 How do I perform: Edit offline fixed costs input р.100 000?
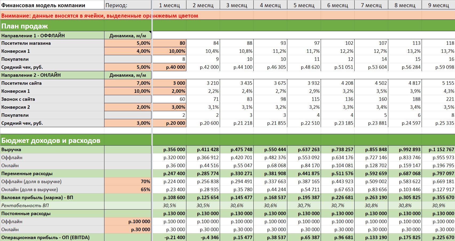coord(128,222)
